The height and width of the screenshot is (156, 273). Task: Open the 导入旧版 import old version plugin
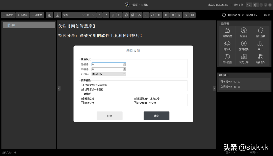pos(227,59)
